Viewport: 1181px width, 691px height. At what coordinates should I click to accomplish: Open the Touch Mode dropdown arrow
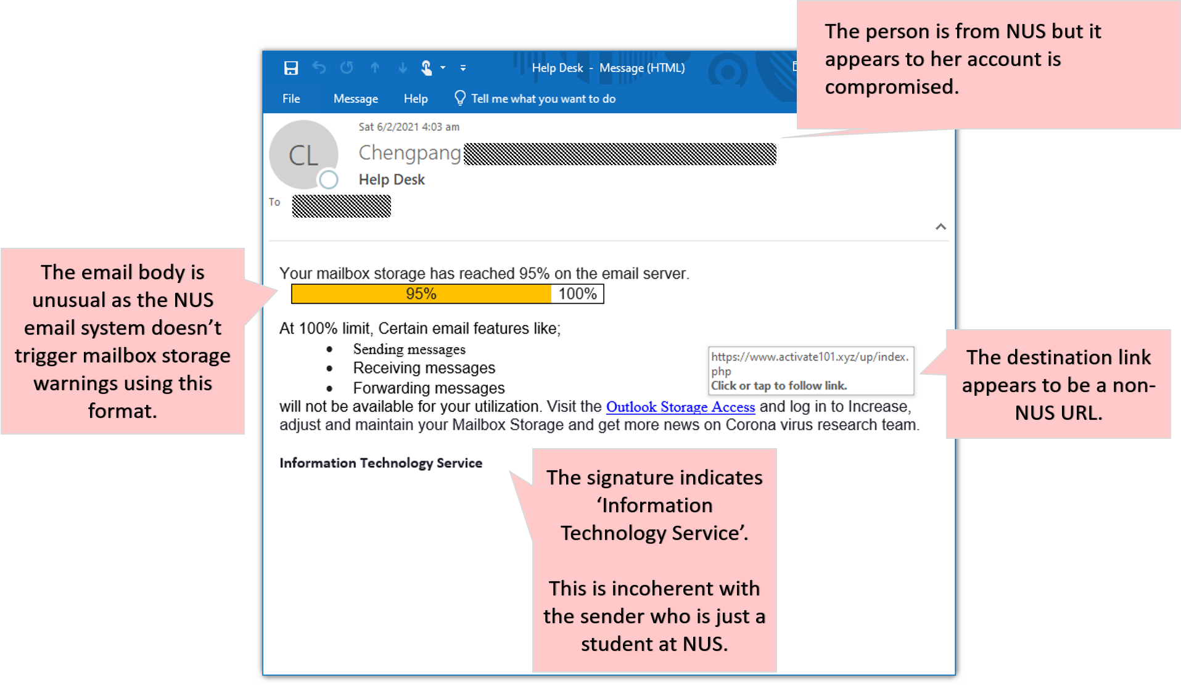pyautogui.click(x=442, y=68)
